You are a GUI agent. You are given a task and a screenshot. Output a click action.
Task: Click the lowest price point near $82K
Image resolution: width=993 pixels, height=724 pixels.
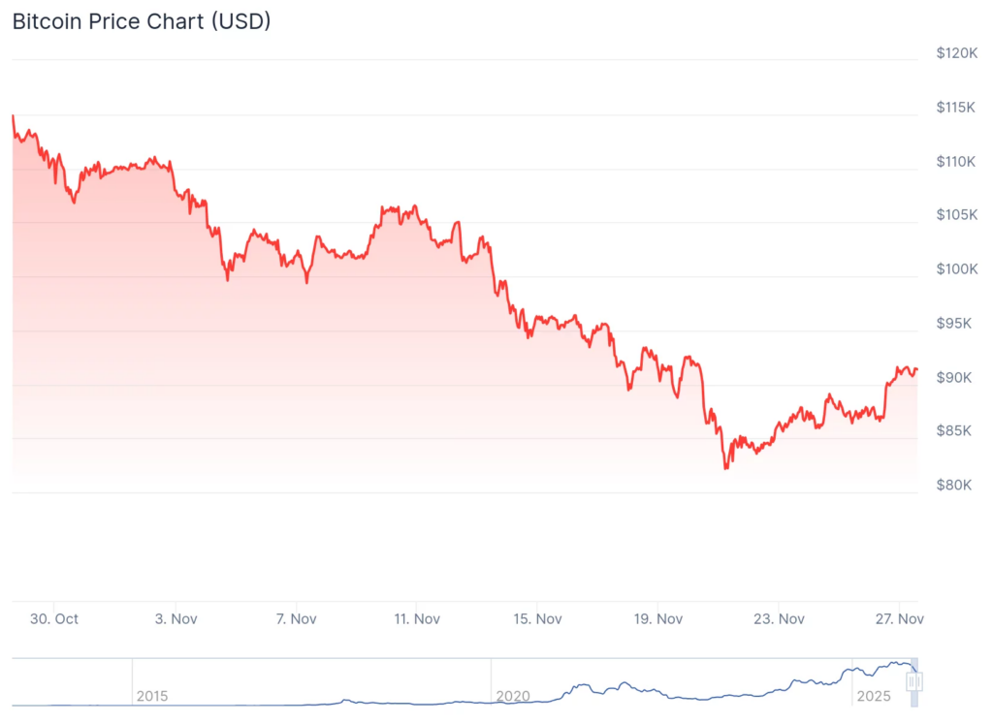tap(725, 468)
